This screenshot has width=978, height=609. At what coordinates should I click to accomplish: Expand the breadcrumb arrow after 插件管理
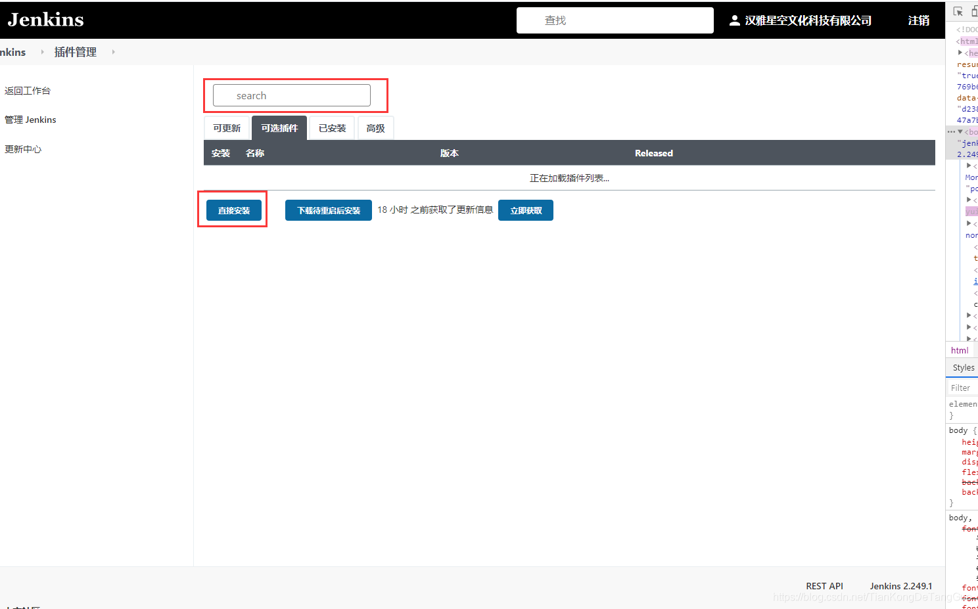(113, 52)
